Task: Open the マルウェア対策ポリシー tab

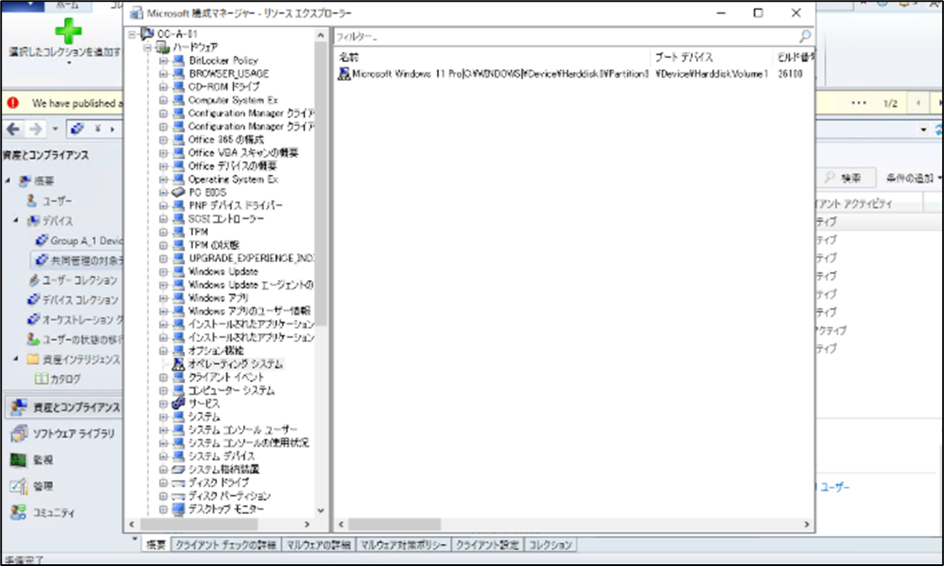Action: click(x=403, y=545)
